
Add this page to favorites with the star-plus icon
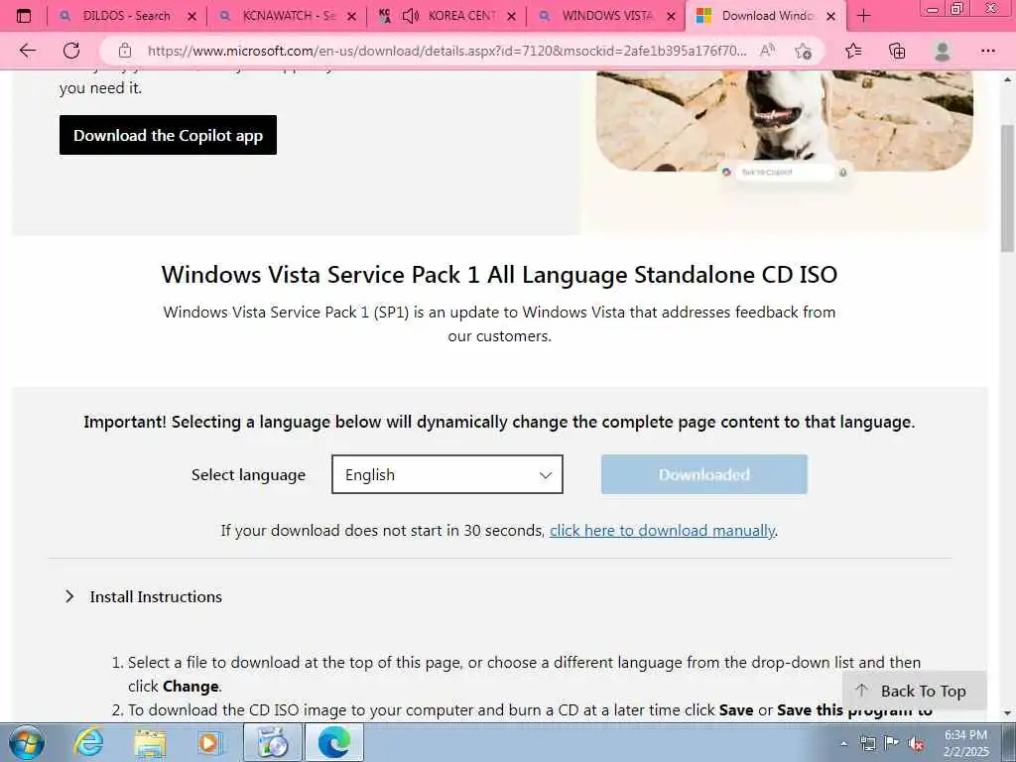coord(803,51)
